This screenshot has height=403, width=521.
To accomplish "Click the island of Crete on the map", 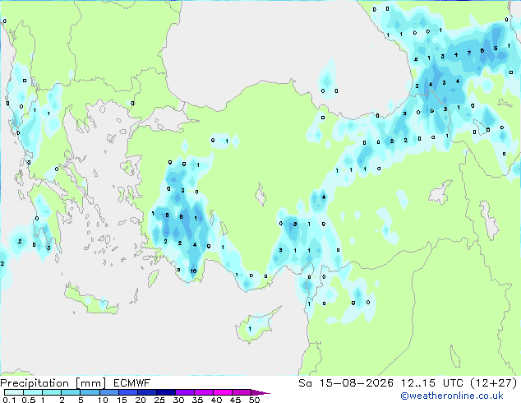I will pyautogui.click(x=90, y=301).
